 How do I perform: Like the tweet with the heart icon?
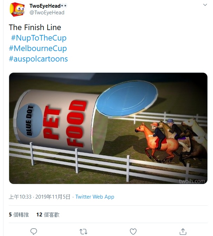133,231
